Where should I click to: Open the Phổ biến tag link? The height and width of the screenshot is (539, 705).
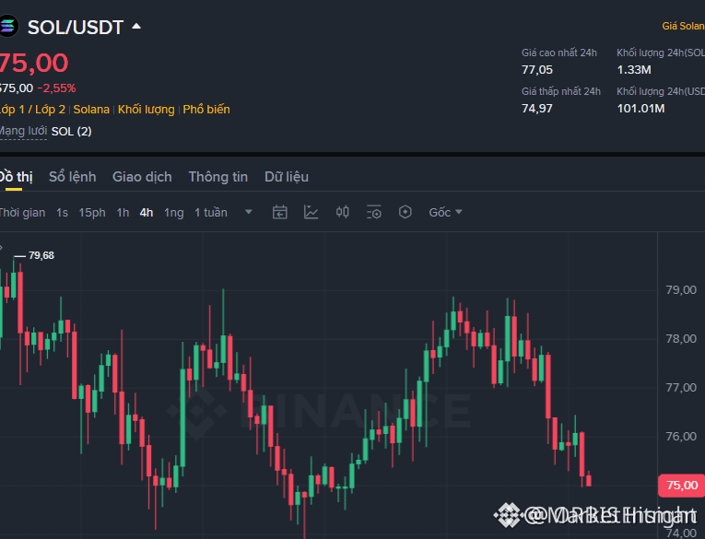(206, 110)
